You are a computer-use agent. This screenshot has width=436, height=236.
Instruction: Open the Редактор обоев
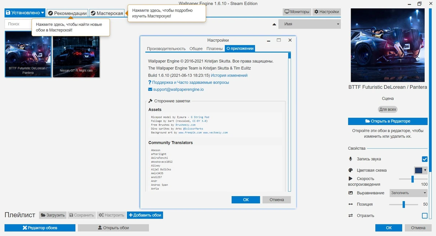pos(40,228)
